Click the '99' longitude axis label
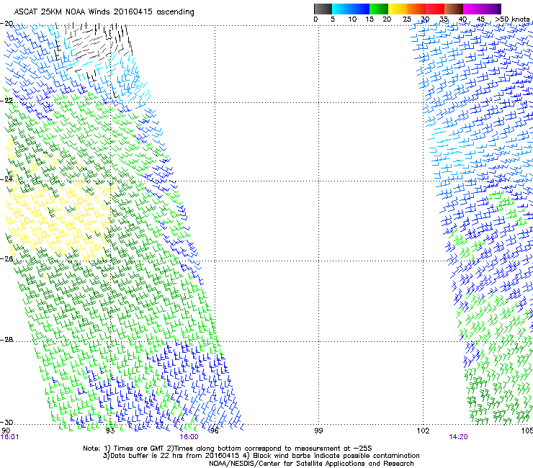The width and height of the screenshot is (533, 468). tap(318, 431)
